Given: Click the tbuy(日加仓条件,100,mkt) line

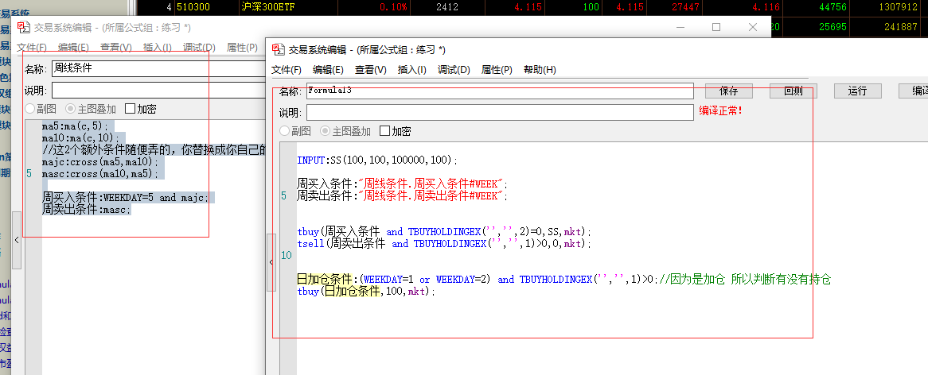Looking at the screenshot, I should 366,291.
